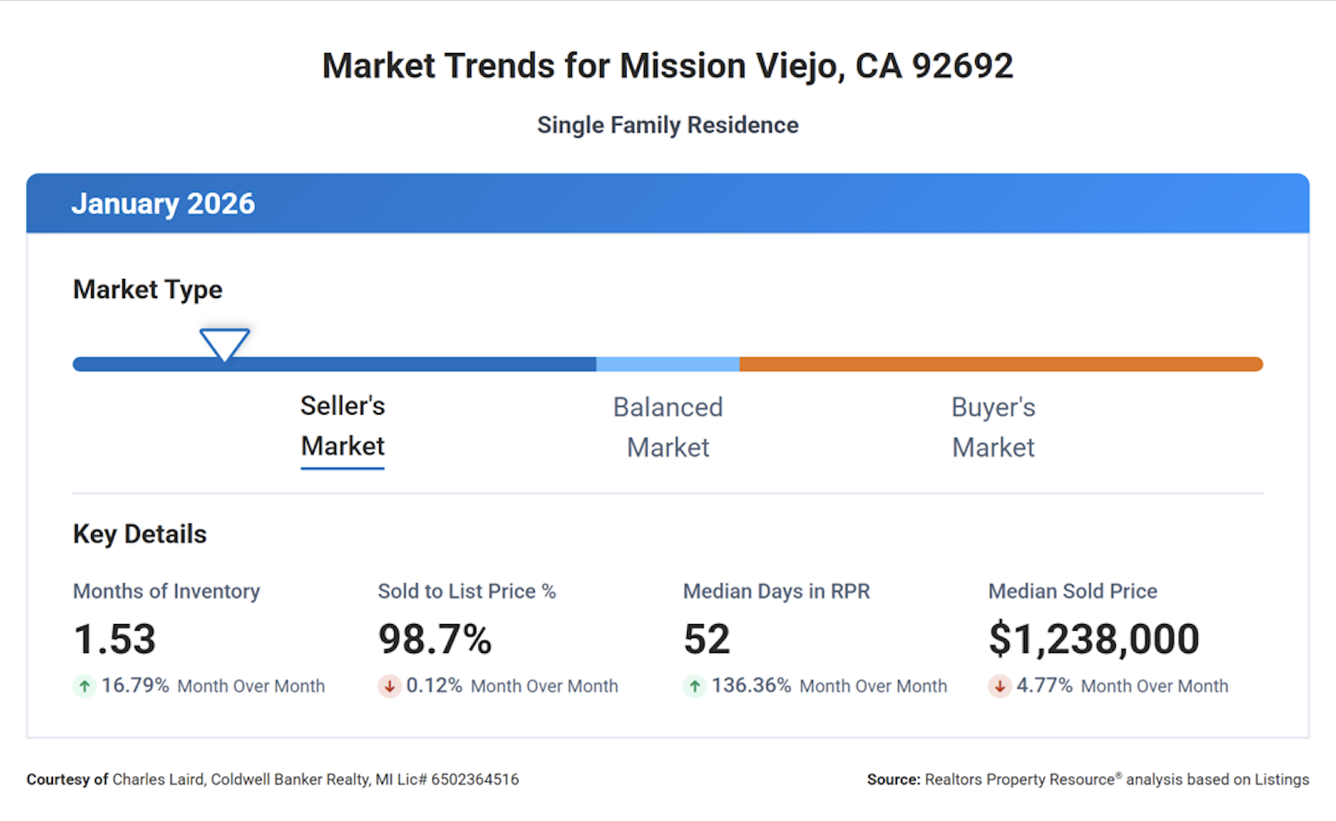Select the Seller's Market label
This screenshot has height=821, width=1336.
(343, 426)
